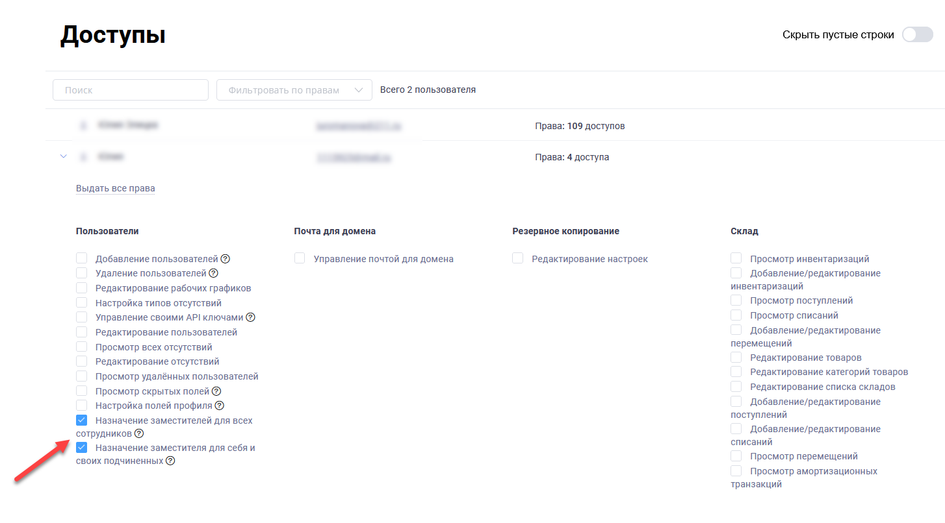Click help icon beside Настройка полей профиля

point(220,406)
